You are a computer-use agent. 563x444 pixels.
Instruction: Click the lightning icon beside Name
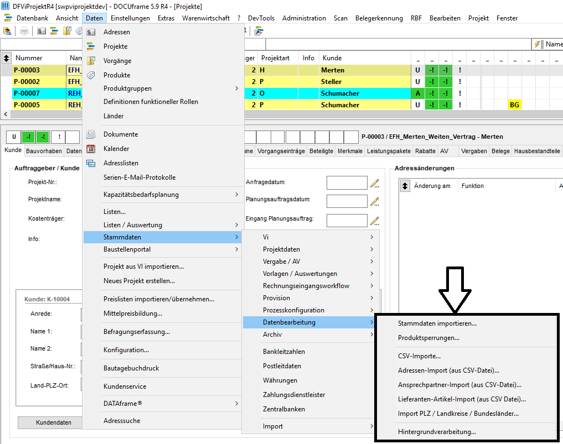pos(539,44)
